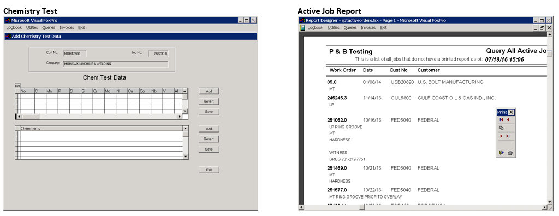Screen dimensions: 559x216
Task: Close the Print floating toolbar
Action: pyautogui.click(x=511, y=112)
